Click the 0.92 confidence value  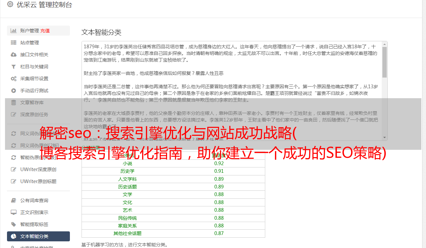(x=219, y=163)
